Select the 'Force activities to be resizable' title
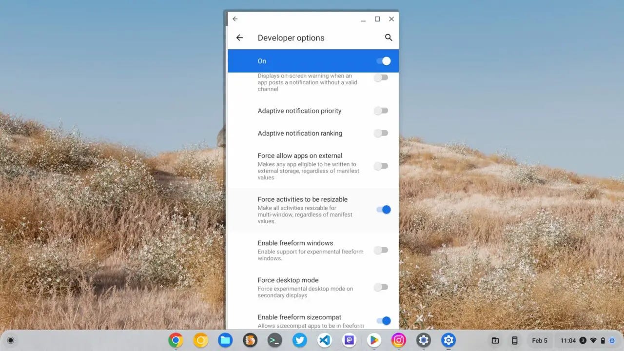 pos(303,199)
